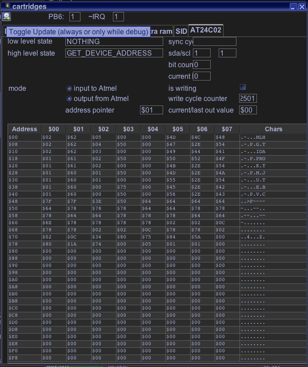Click the PB6 value field
Image resolution: width=308 pixels, height=367 pixels.
pos(75,17)
